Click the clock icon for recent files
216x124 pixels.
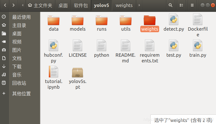[x=4, y=17]
